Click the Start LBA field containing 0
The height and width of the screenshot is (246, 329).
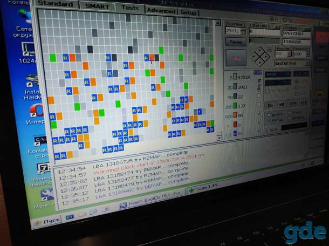tap(264, 32)
